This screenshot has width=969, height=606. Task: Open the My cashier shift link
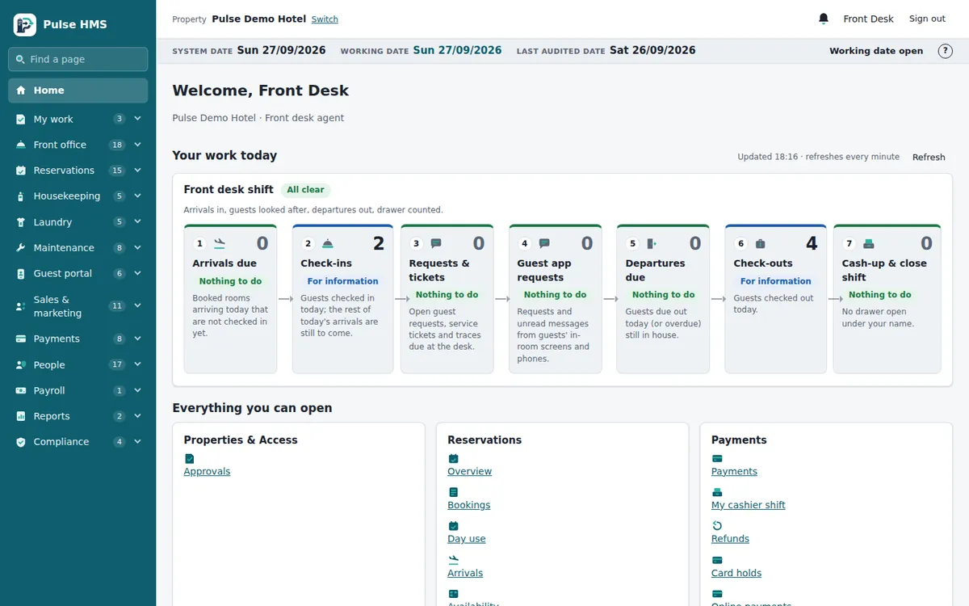(x=749, y=506)
